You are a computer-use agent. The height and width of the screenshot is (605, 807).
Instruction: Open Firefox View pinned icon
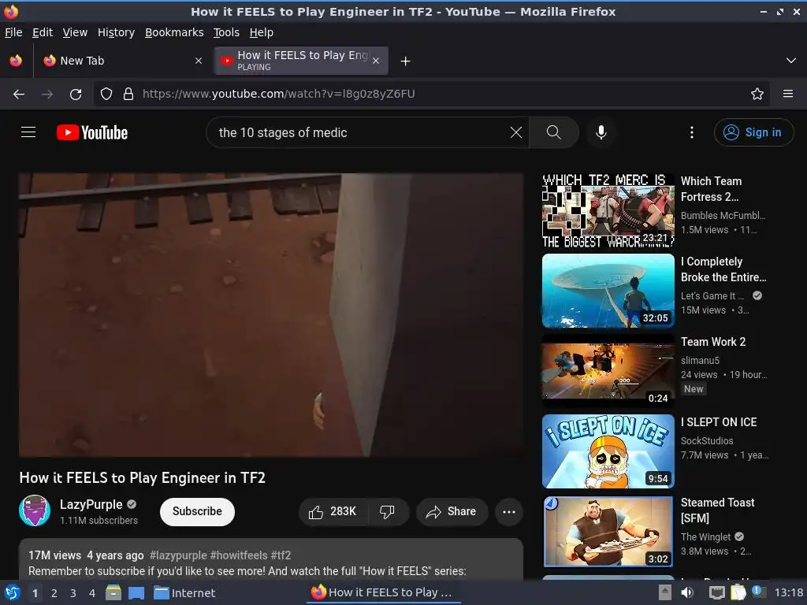[x=16, y=61]
